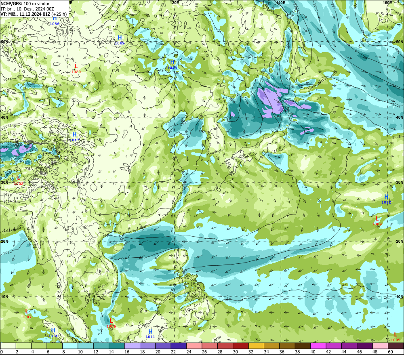Screen dimensions: 404x355
Task: Click the bright magenta 40–42 legend swatch
Action: [x=318, y=346]
